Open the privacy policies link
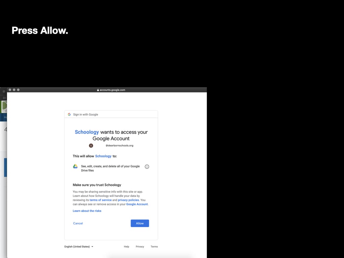Screen dimensions: 344x258 [x=128, y=200]
